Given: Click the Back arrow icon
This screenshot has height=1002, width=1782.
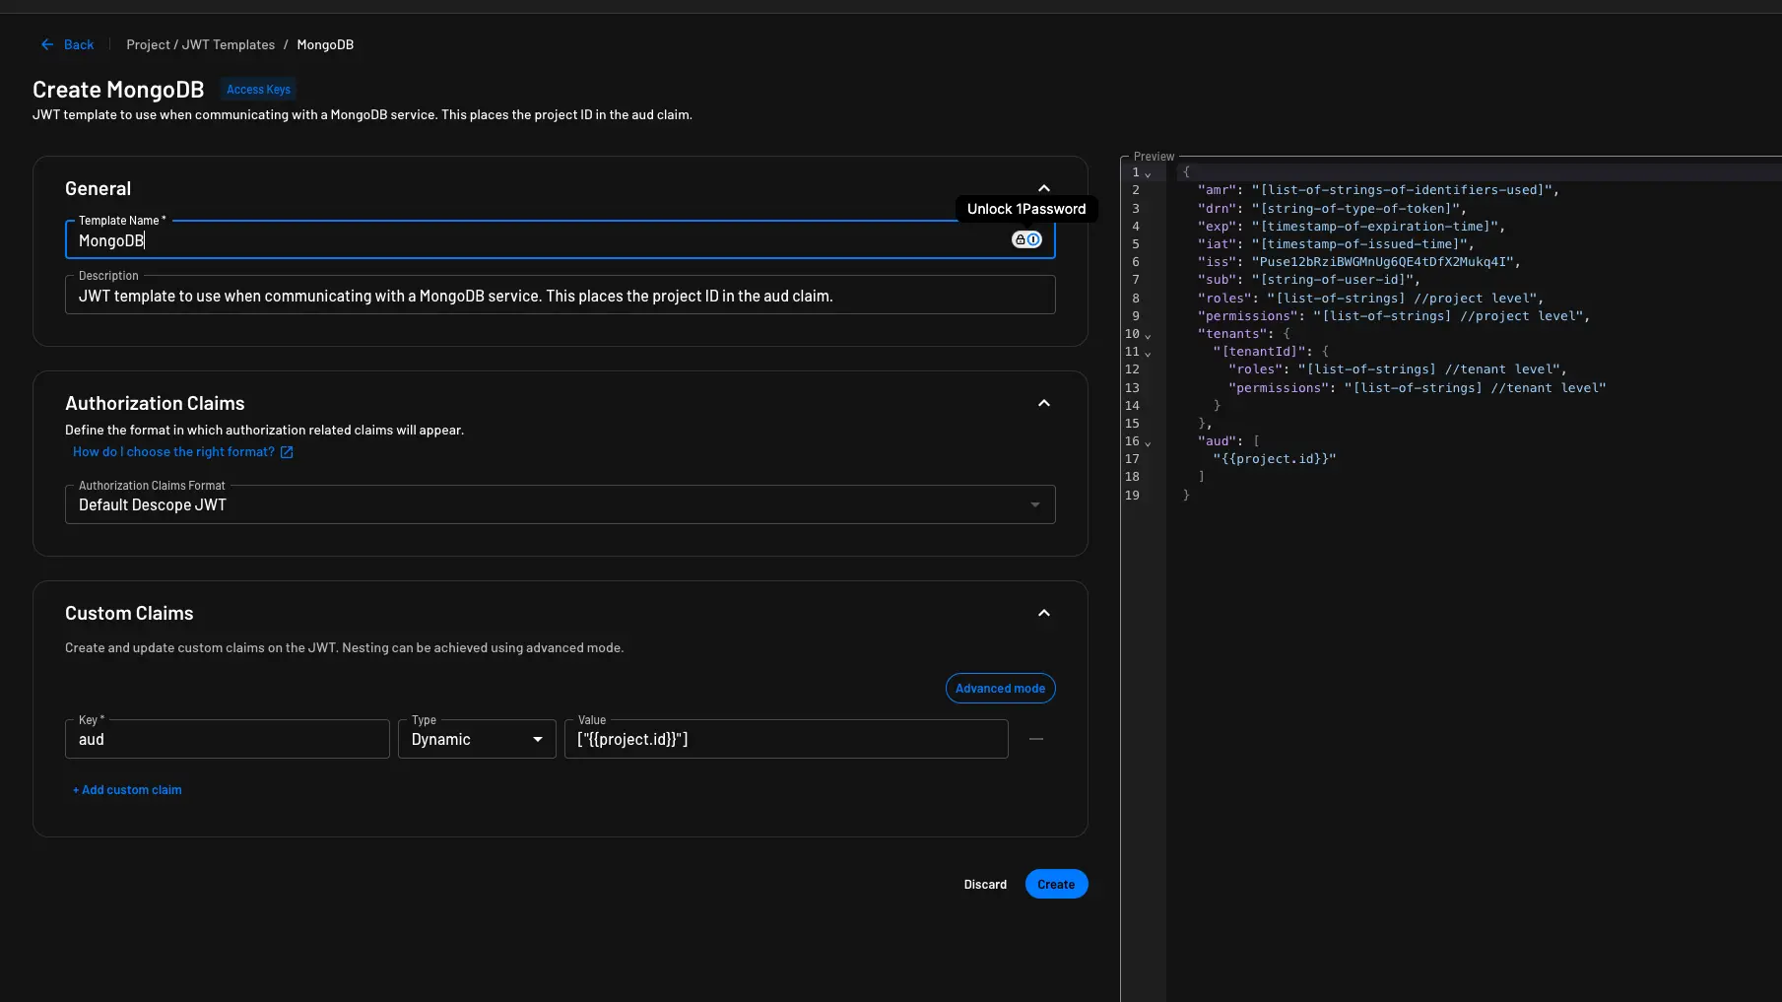Looking at the screenshot, I should [x=47, y=44].
